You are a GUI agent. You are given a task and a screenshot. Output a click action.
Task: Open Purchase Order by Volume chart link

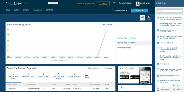126,38
